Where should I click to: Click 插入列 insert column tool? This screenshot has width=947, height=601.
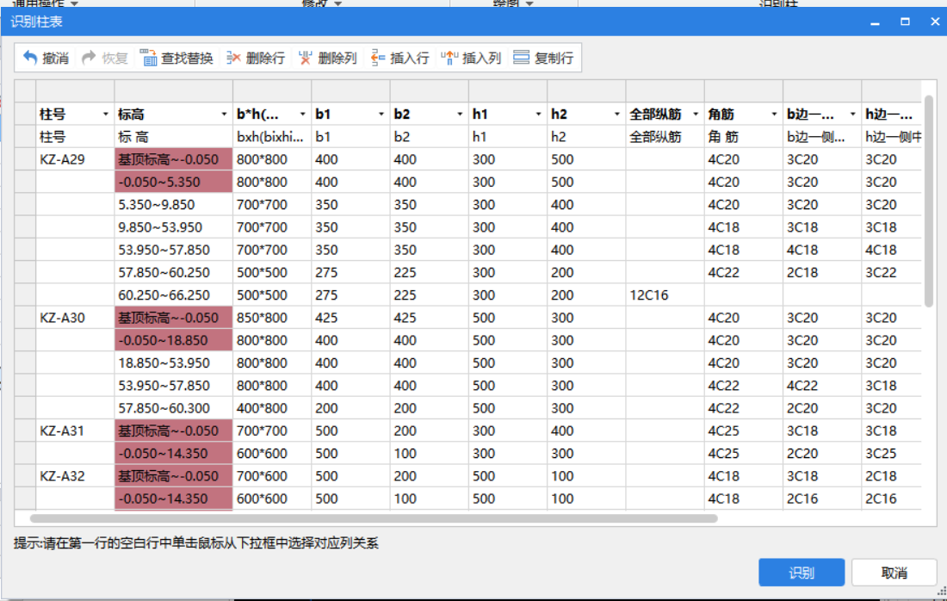pos(471,58)
